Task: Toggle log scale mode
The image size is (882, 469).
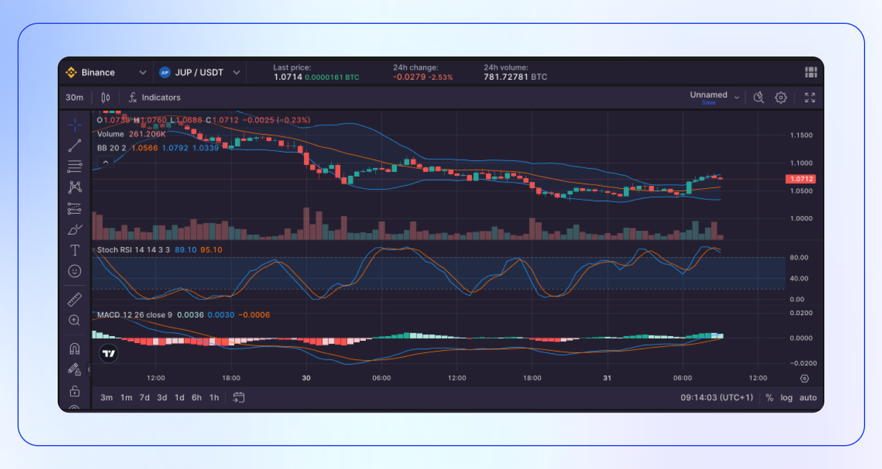Action: [x=786, y=397]
